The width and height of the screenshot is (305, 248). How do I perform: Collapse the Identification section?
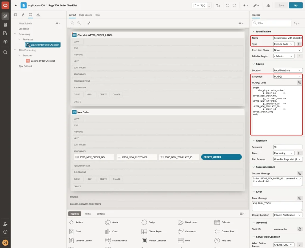coord(253,31)
